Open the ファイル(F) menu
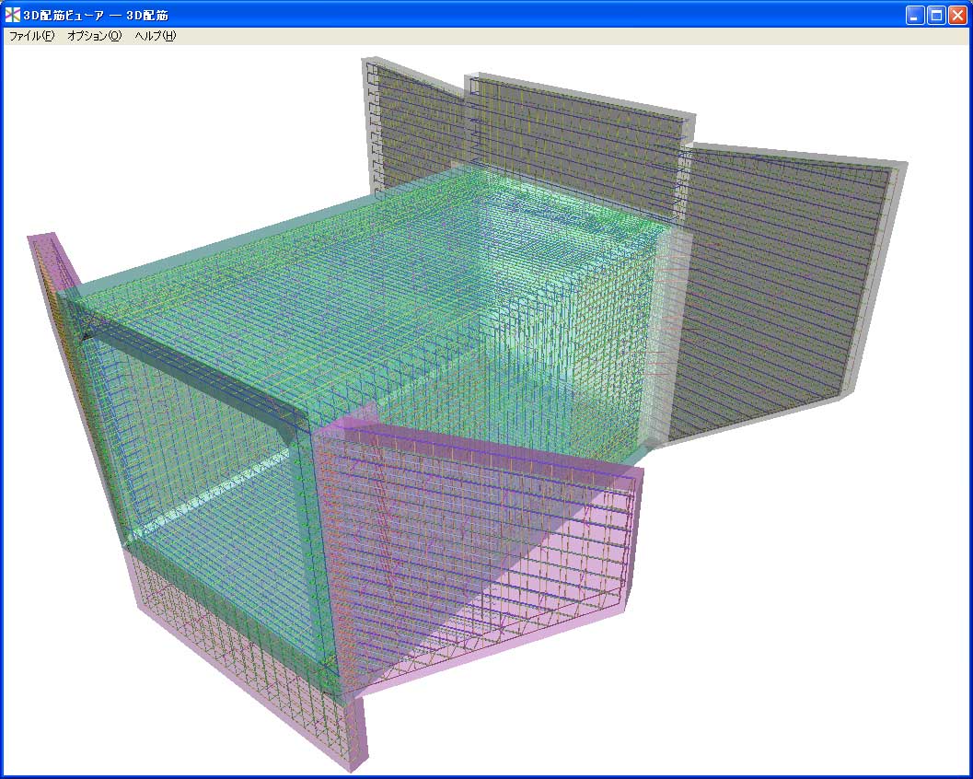The image size is (973, 779). (x=31, y=36)
